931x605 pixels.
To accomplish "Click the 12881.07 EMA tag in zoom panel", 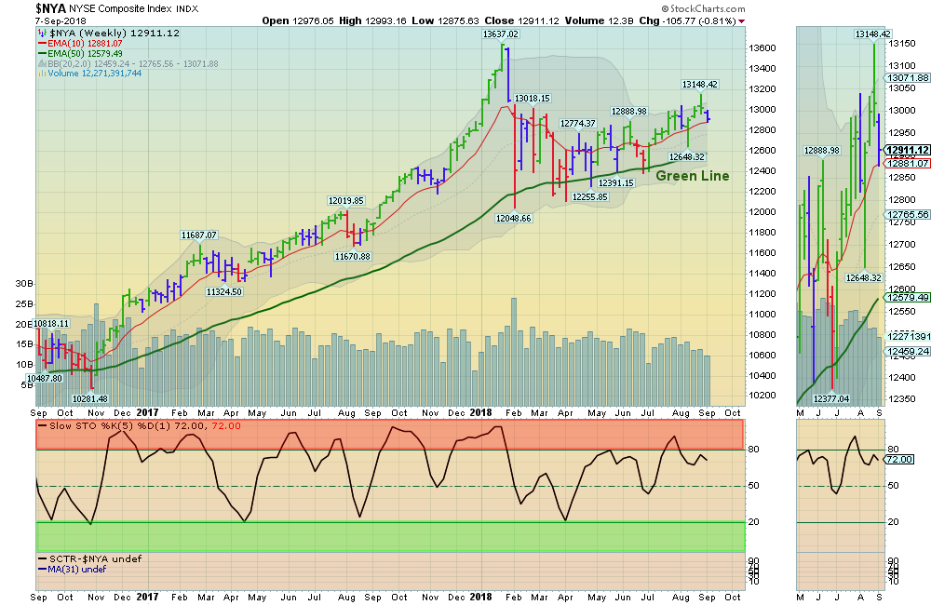I will [x=907, y=163].
